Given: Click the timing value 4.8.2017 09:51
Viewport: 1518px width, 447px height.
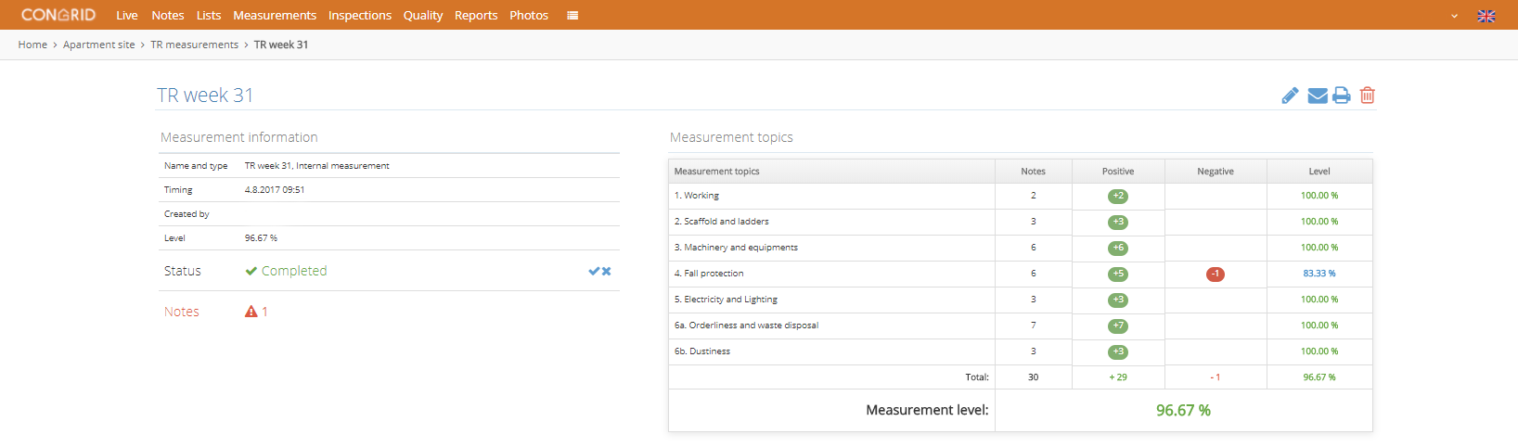Looking at the screenshot, I should coord(275,190).
